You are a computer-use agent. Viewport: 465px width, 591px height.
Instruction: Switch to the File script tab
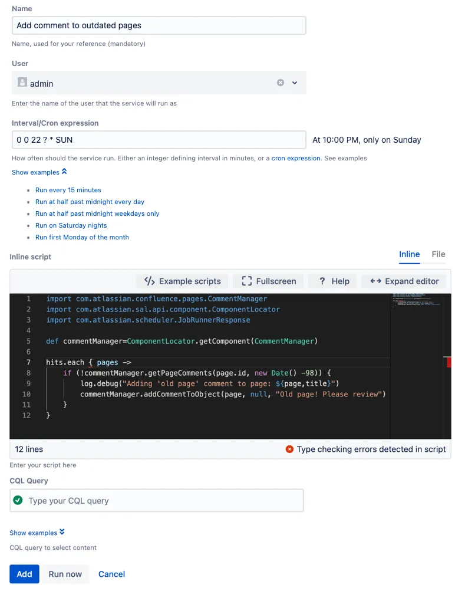(x=438, y=254)
